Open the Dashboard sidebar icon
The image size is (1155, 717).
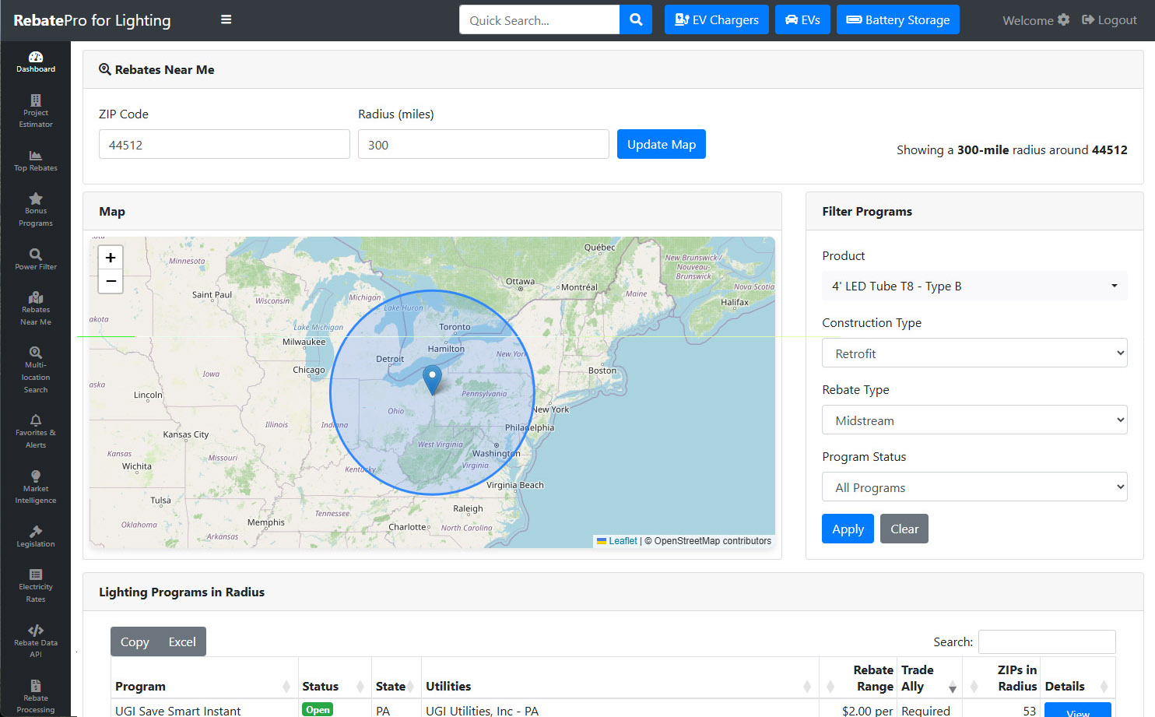click(x=36, y=62)
